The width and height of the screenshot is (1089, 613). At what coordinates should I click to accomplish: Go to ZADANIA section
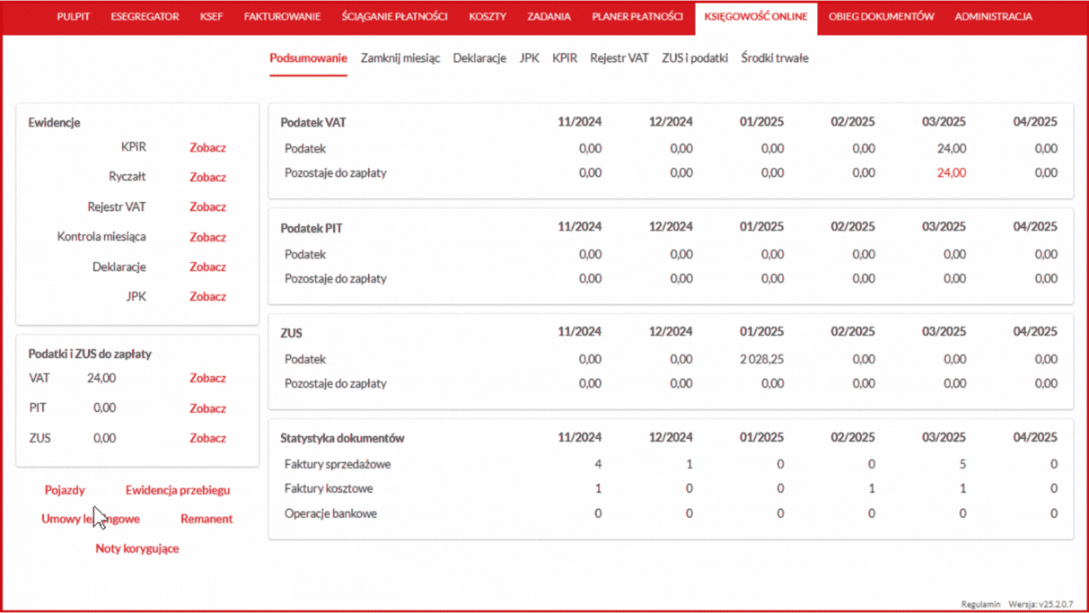pos(549,16)
